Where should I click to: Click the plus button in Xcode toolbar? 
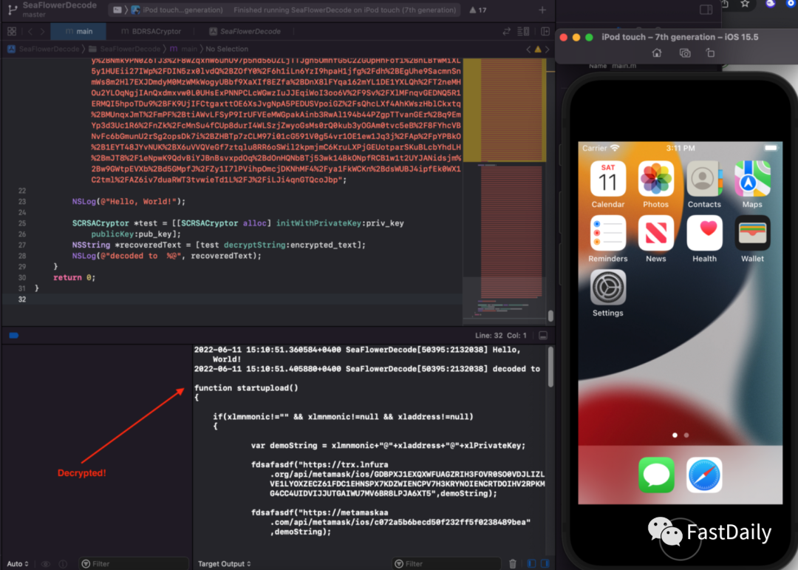(542, 10)
